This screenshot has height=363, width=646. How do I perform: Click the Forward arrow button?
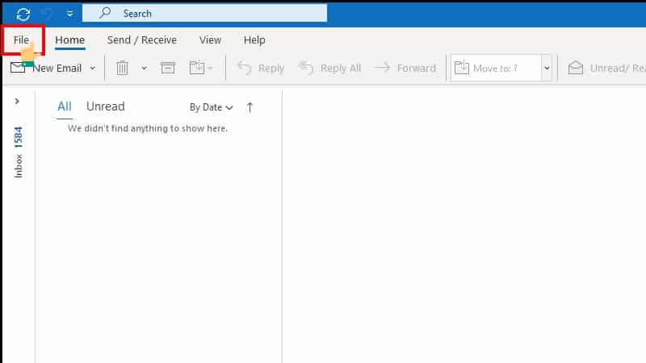pos(405,69)
